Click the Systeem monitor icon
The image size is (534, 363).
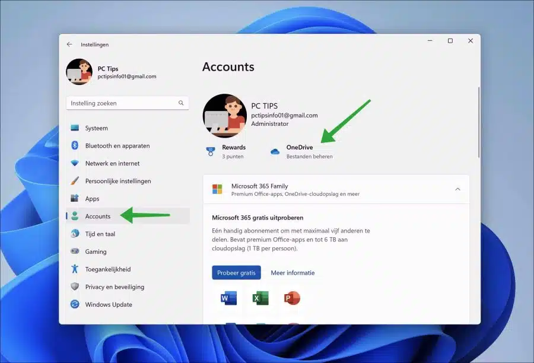pyautogui.click(x=75, y=128)
